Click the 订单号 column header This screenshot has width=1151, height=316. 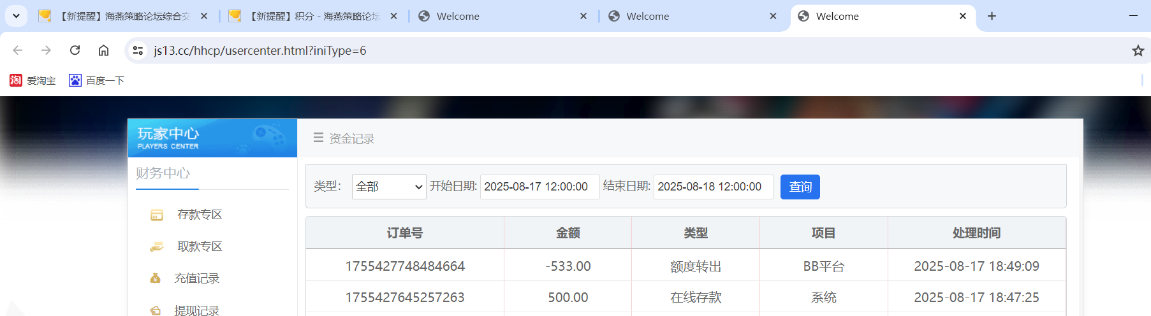click(405, 233)
